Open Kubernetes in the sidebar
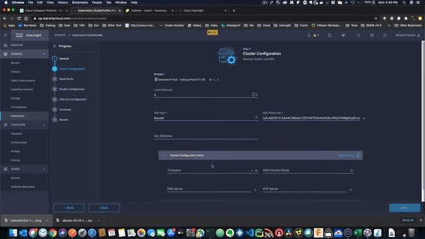This screenshot has height=239, width=425. tap(18, 116)
